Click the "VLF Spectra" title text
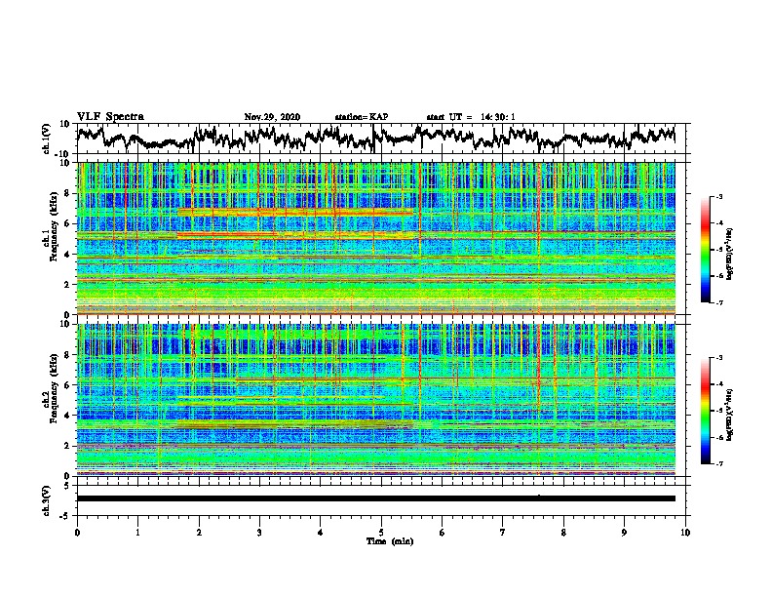Viewport: 772px width, 597px height. pyautogui.click(x=110, y=117)
